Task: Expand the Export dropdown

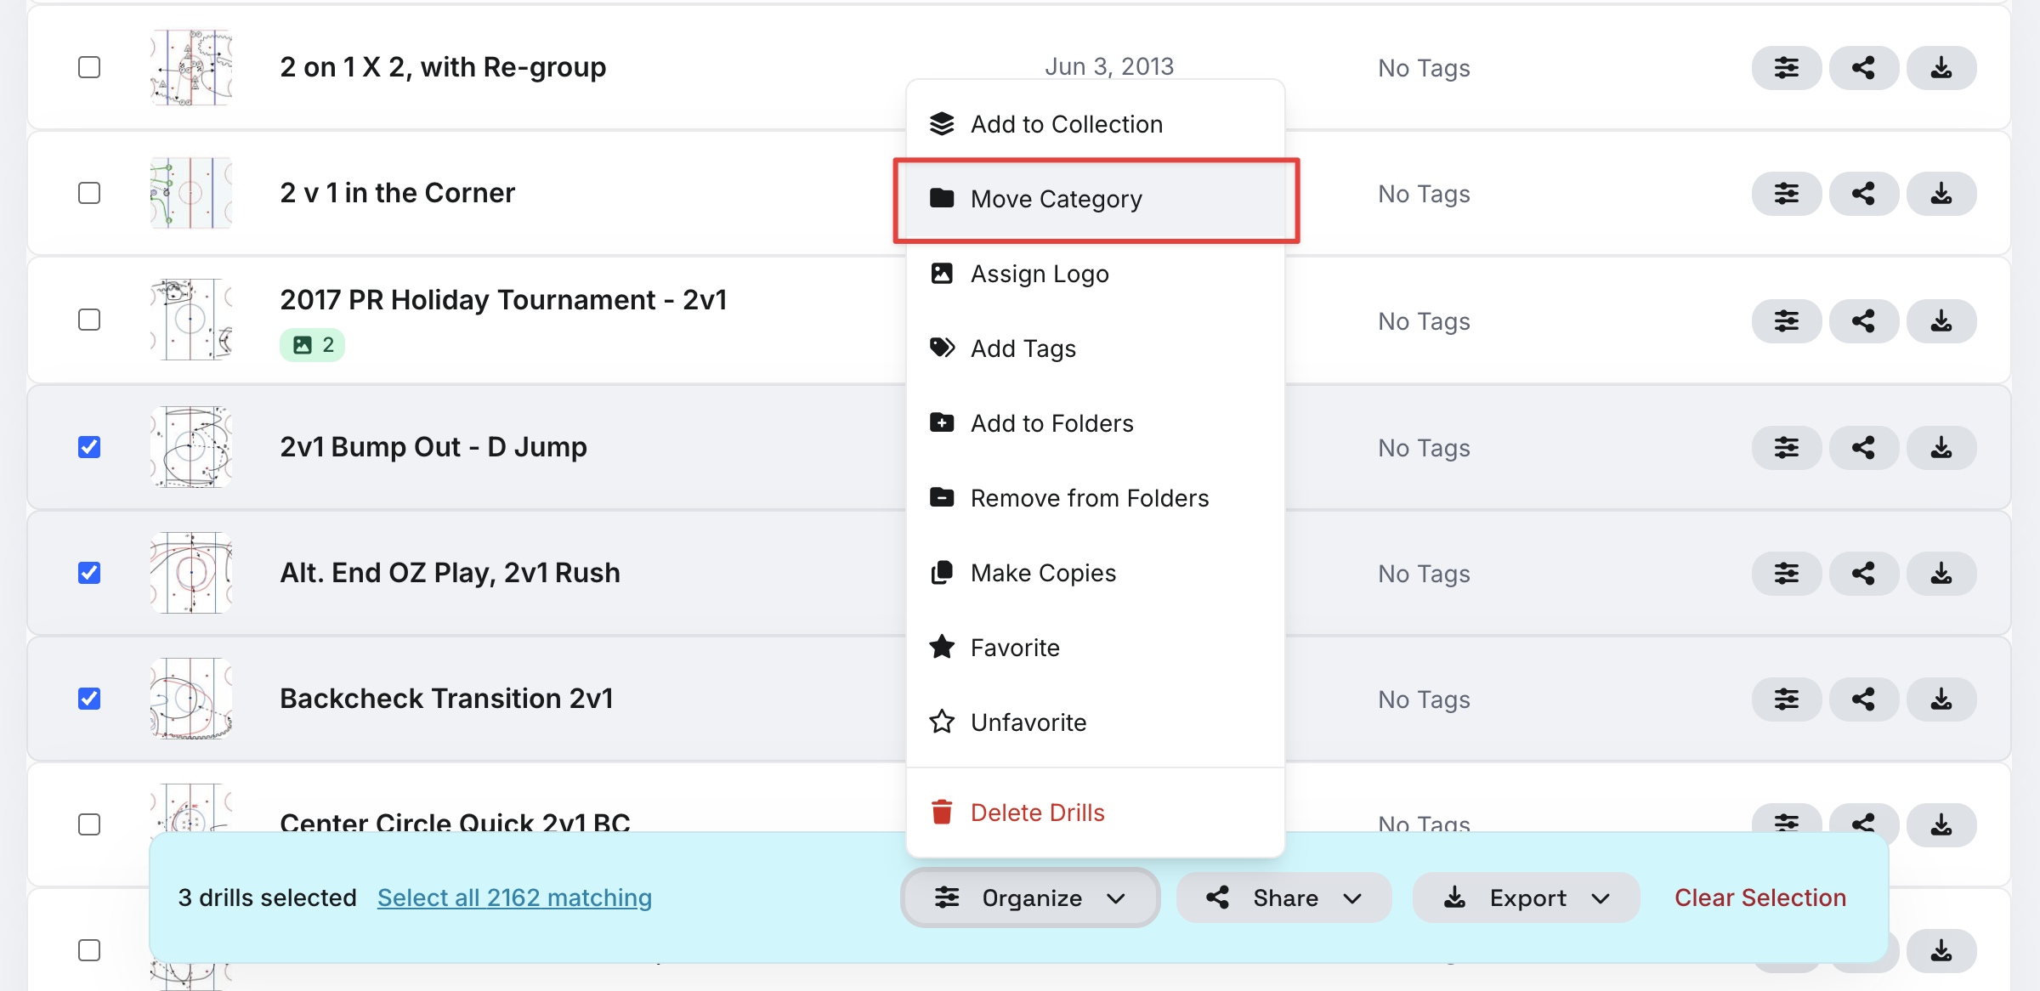Action: pyautogui.click(x=1526, y=898)
